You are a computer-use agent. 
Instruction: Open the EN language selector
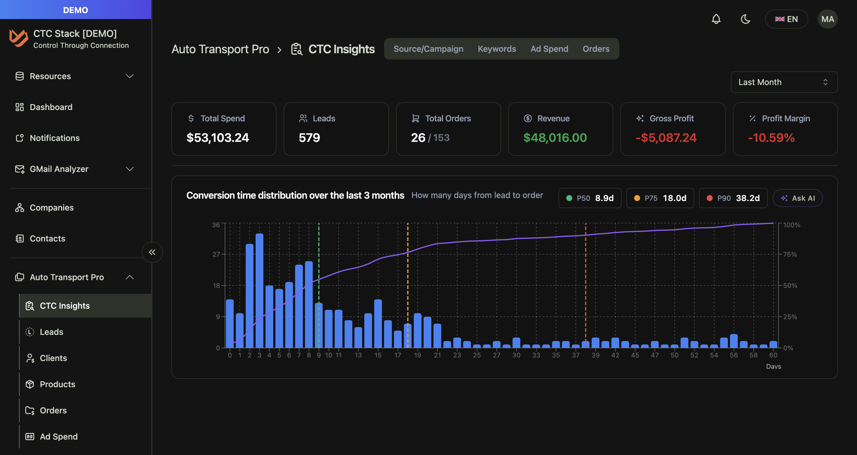coord(786,19)
